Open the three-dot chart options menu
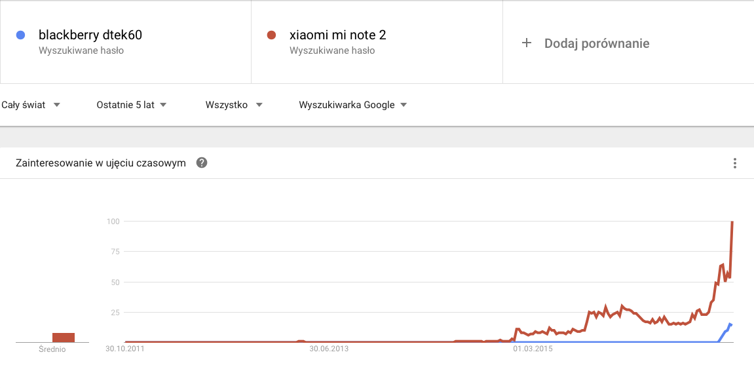Screen dimensions: 754x388 click(735, 163)
